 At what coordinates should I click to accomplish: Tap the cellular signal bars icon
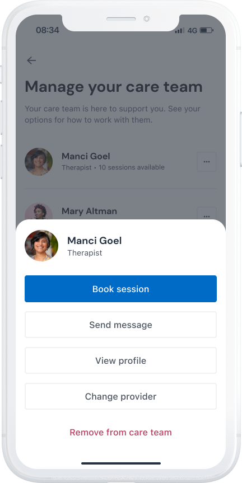click(x=179, y=30)
